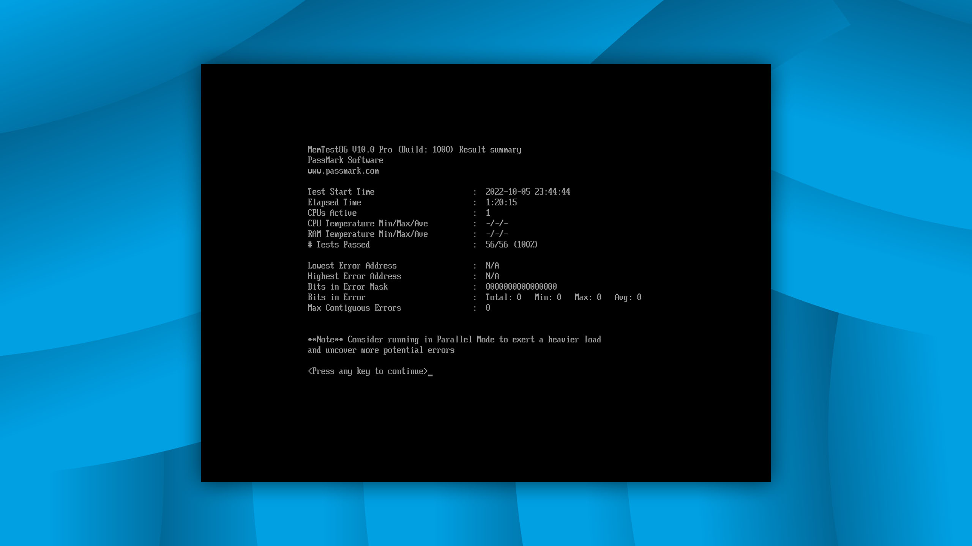Click the Elapsed Time label

(334, 202)
